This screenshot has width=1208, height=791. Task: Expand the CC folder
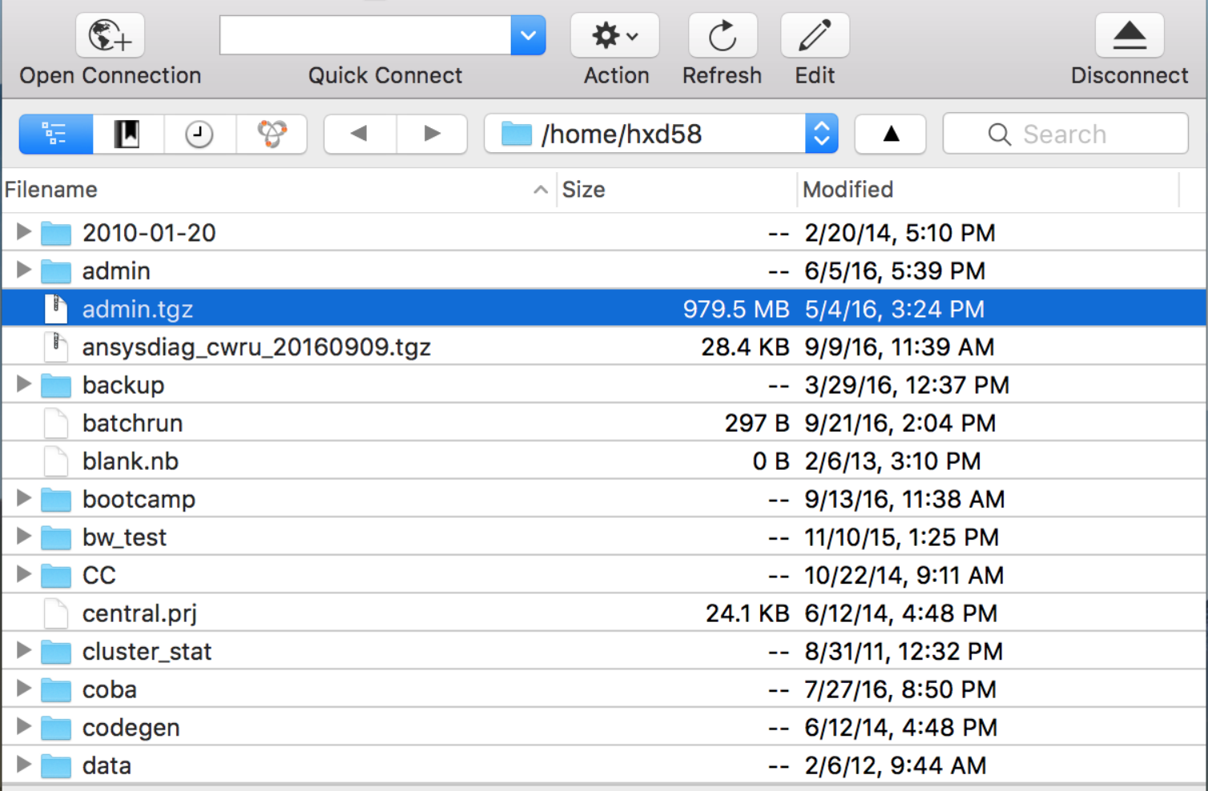coord(24,575)
